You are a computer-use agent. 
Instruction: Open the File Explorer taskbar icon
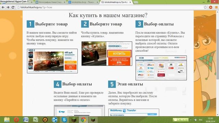(7, 120)
